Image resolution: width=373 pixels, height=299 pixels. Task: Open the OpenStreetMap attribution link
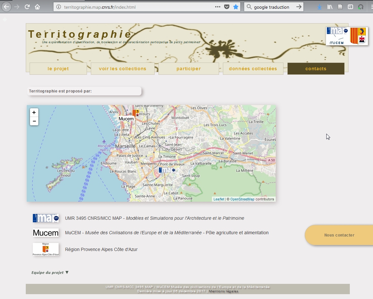242,199
